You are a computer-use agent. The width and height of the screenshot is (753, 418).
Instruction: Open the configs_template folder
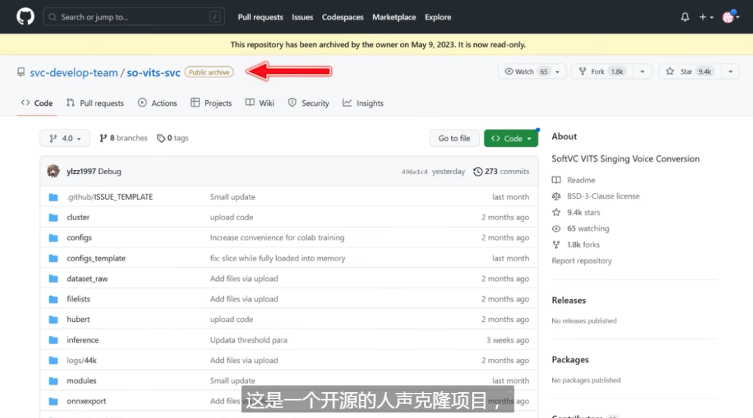point(96,258)
